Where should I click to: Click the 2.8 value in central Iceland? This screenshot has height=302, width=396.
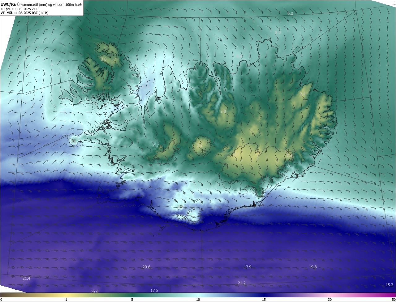(223, 111)
